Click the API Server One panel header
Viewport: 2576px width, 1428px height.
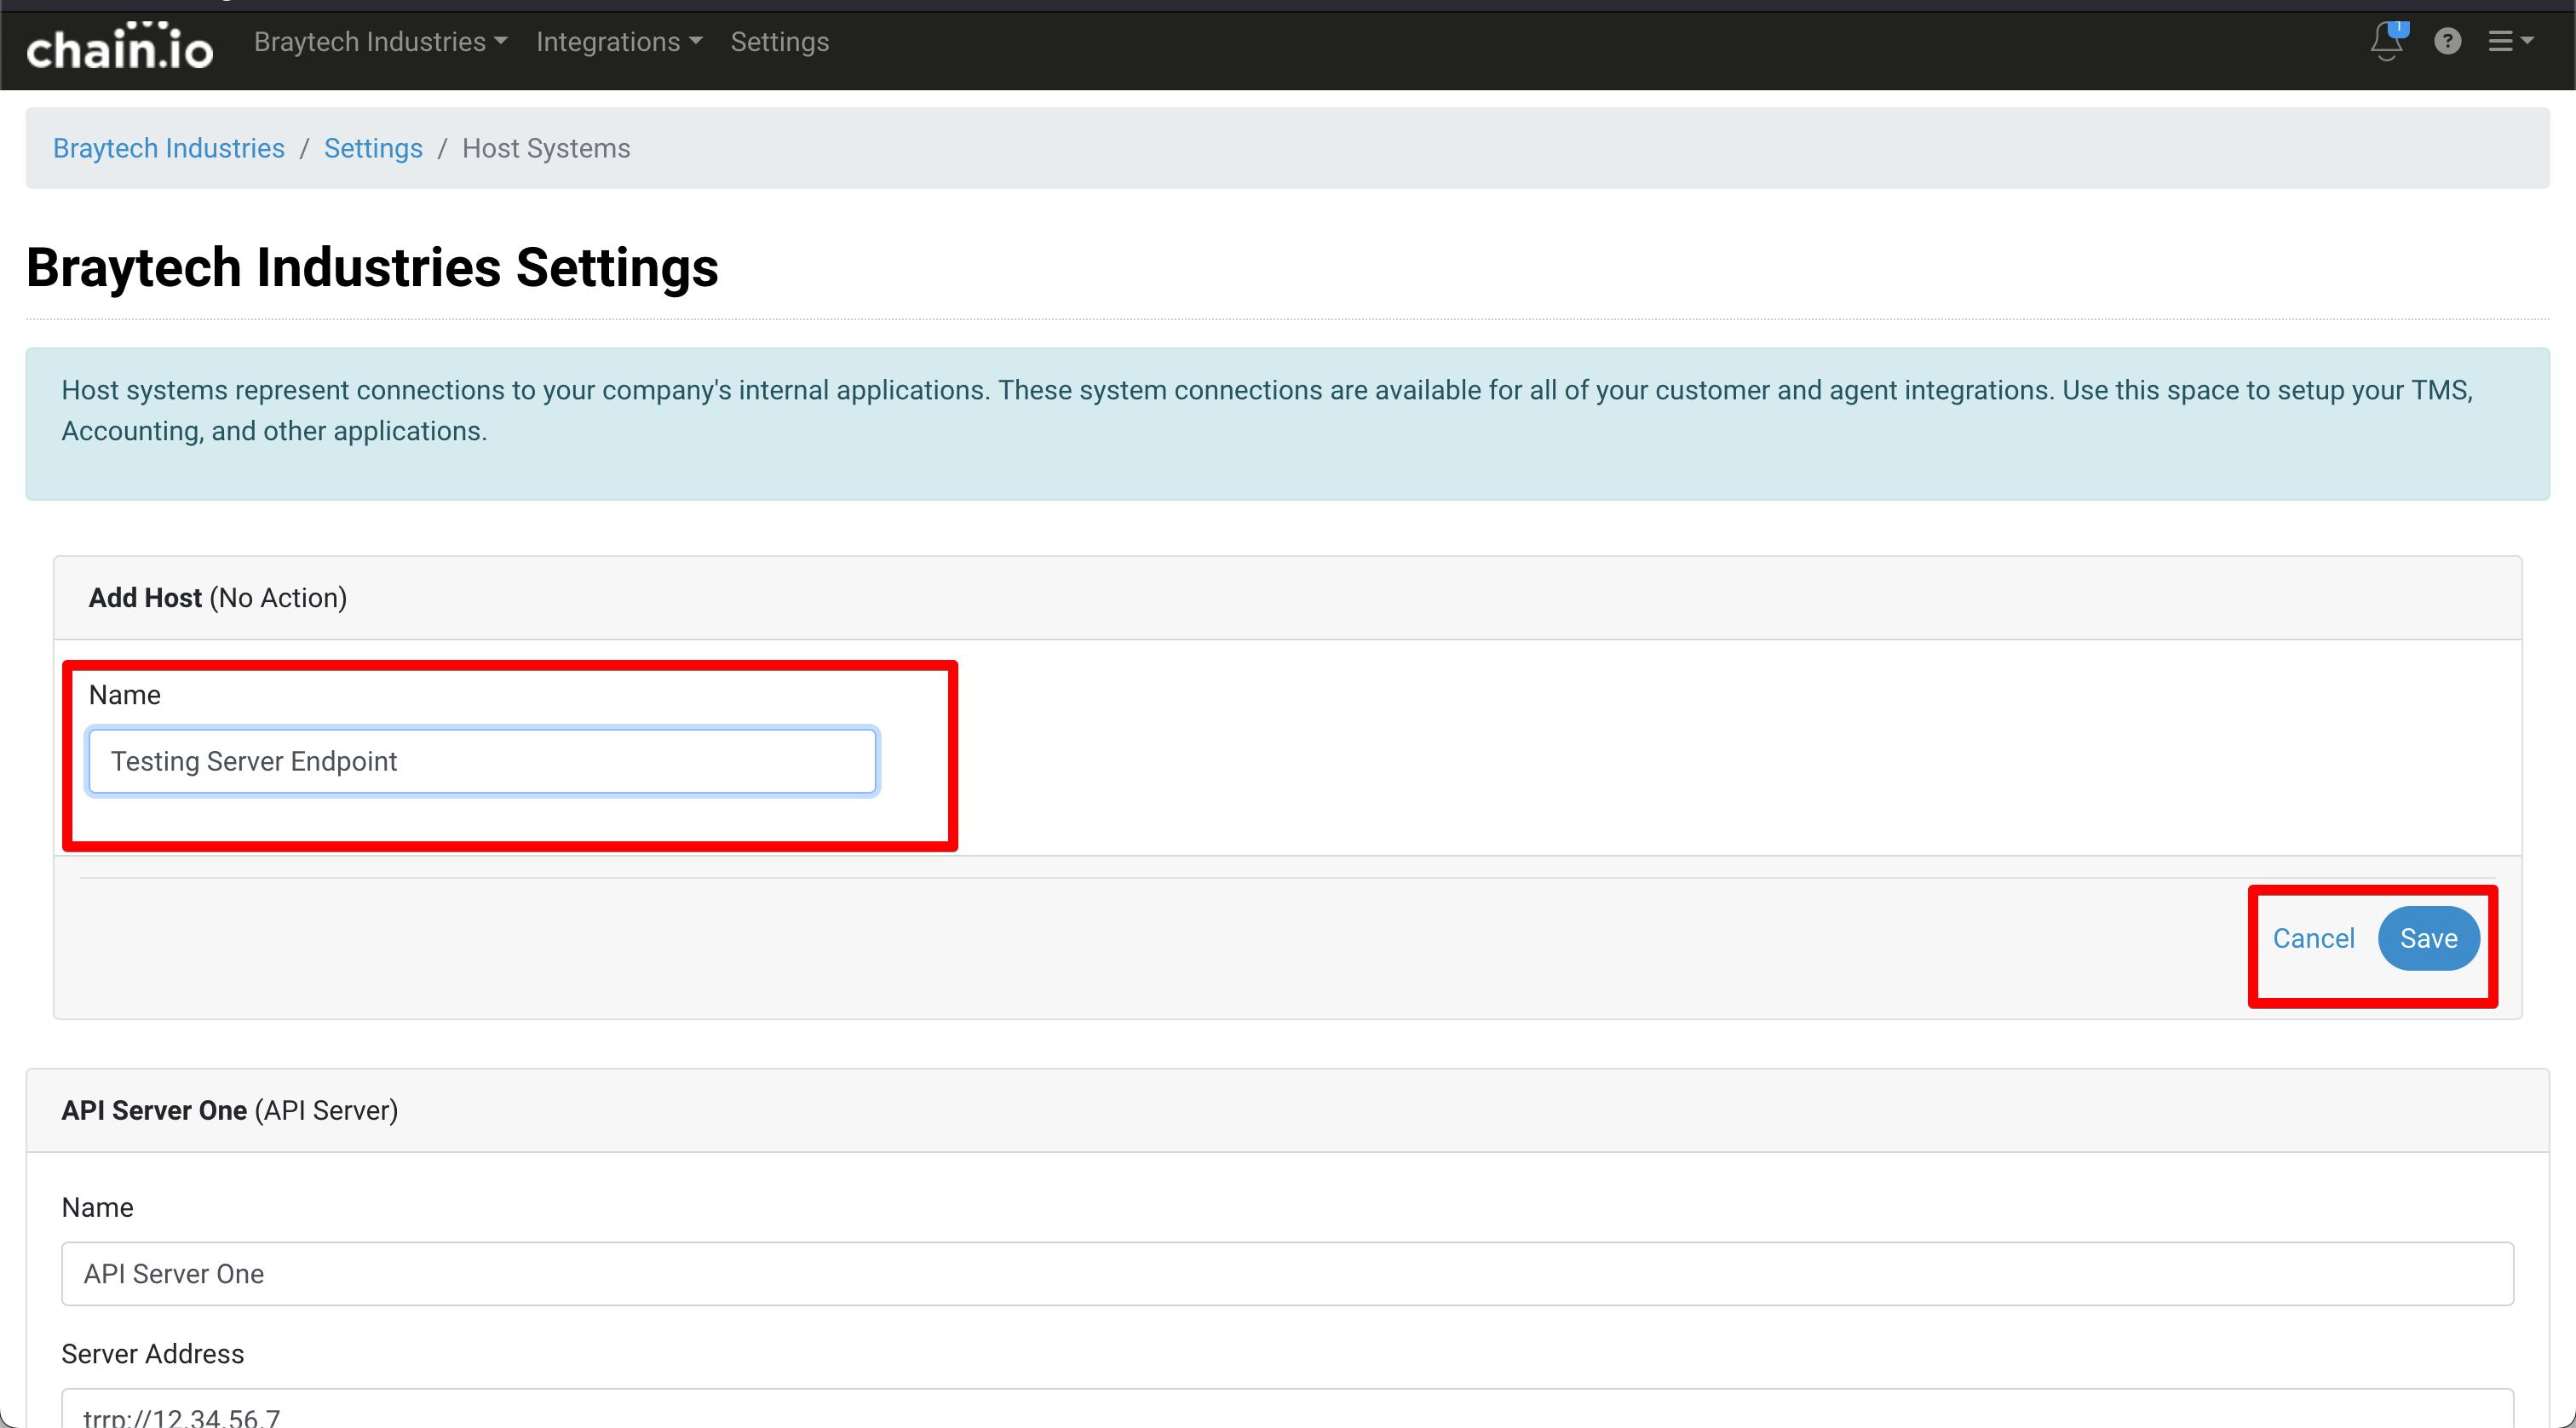[x=230, y=1110]
